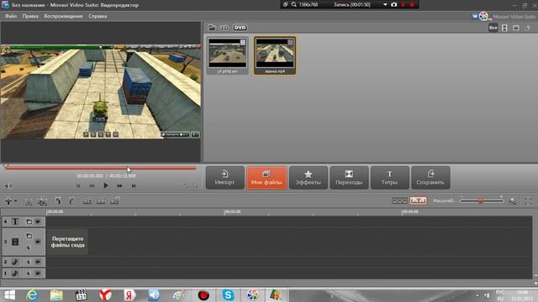
Task: Select the first video thumbnail (.avi)
Action: [x=228, y=55]
